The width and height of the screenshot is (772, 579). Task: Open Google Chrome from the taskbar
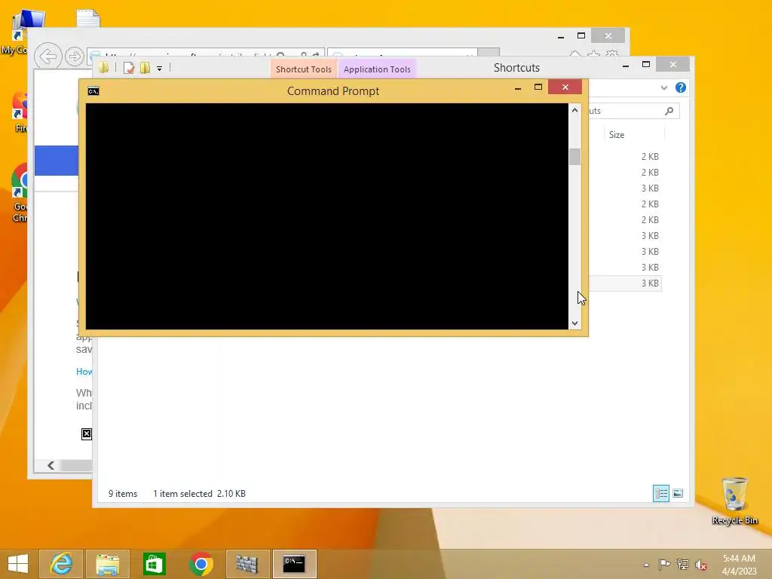201,564
